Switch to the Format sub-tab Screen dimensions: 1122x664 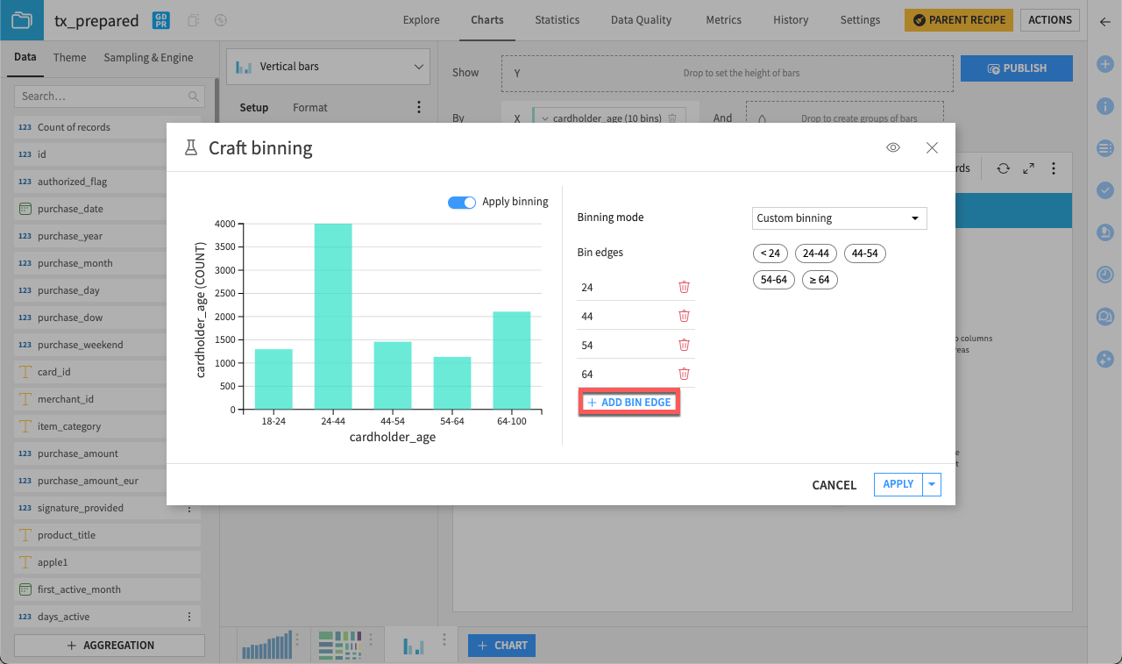point(310,107)
